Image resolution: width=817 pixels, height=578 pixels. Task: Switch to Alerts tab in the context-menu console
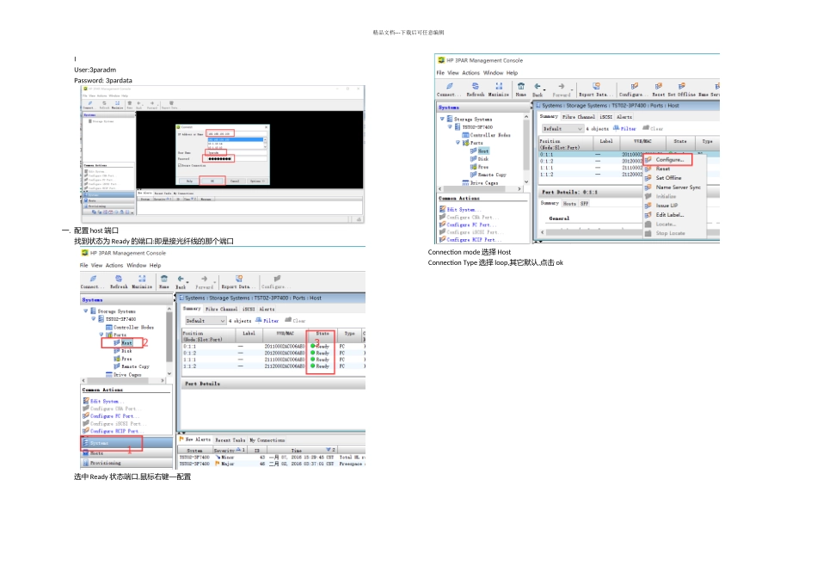(x=624, y=117)
